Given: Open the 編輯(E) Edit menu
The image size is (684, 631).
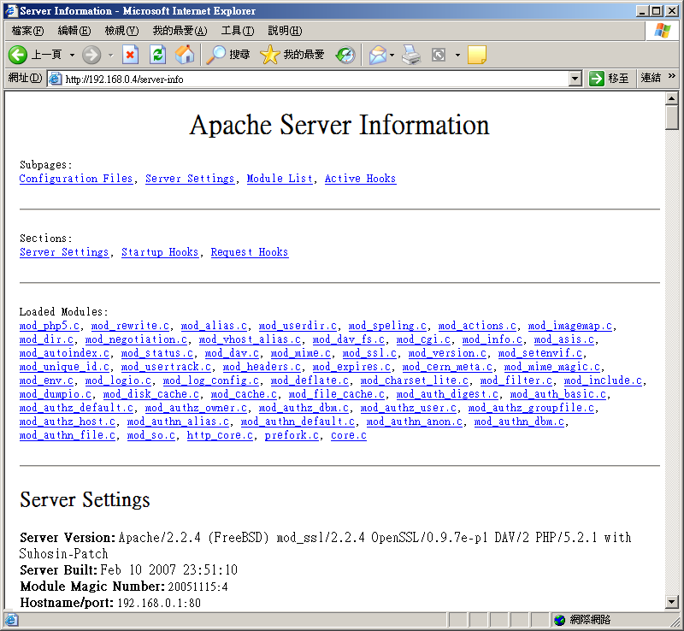Looking at the screenshot, I should (x=74, y=31).
